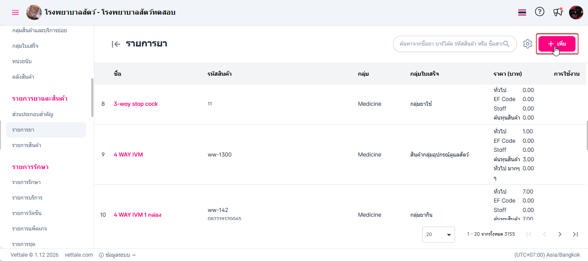Jump to last page arrow
Viewport: 588px width, 261px height.
tap(575, 234)
